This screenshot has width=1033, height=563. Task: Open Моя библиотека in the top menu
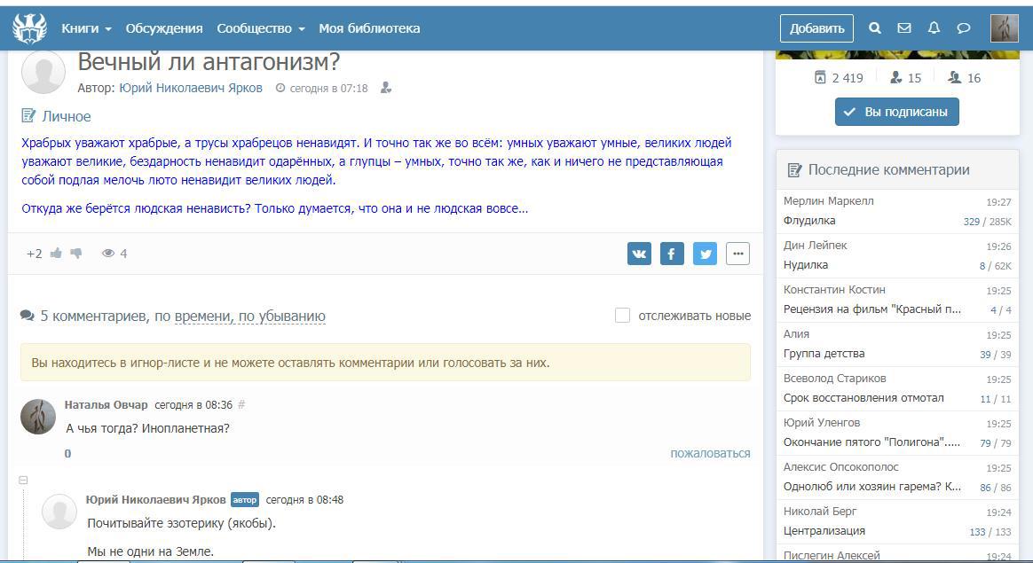pyautogui.click(x=369, y=28)
